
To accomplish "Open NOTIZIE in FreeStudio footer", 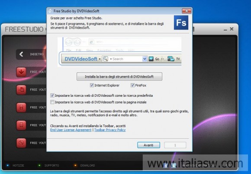I will point(18,165).
